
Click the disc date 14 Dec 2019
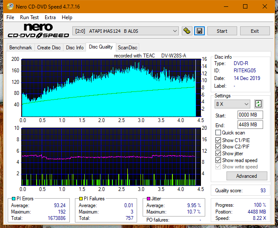247,78
